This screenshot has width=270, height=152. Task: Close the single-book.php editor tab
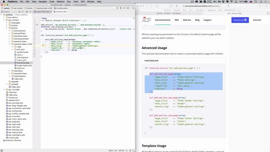[x=51, y=12]
